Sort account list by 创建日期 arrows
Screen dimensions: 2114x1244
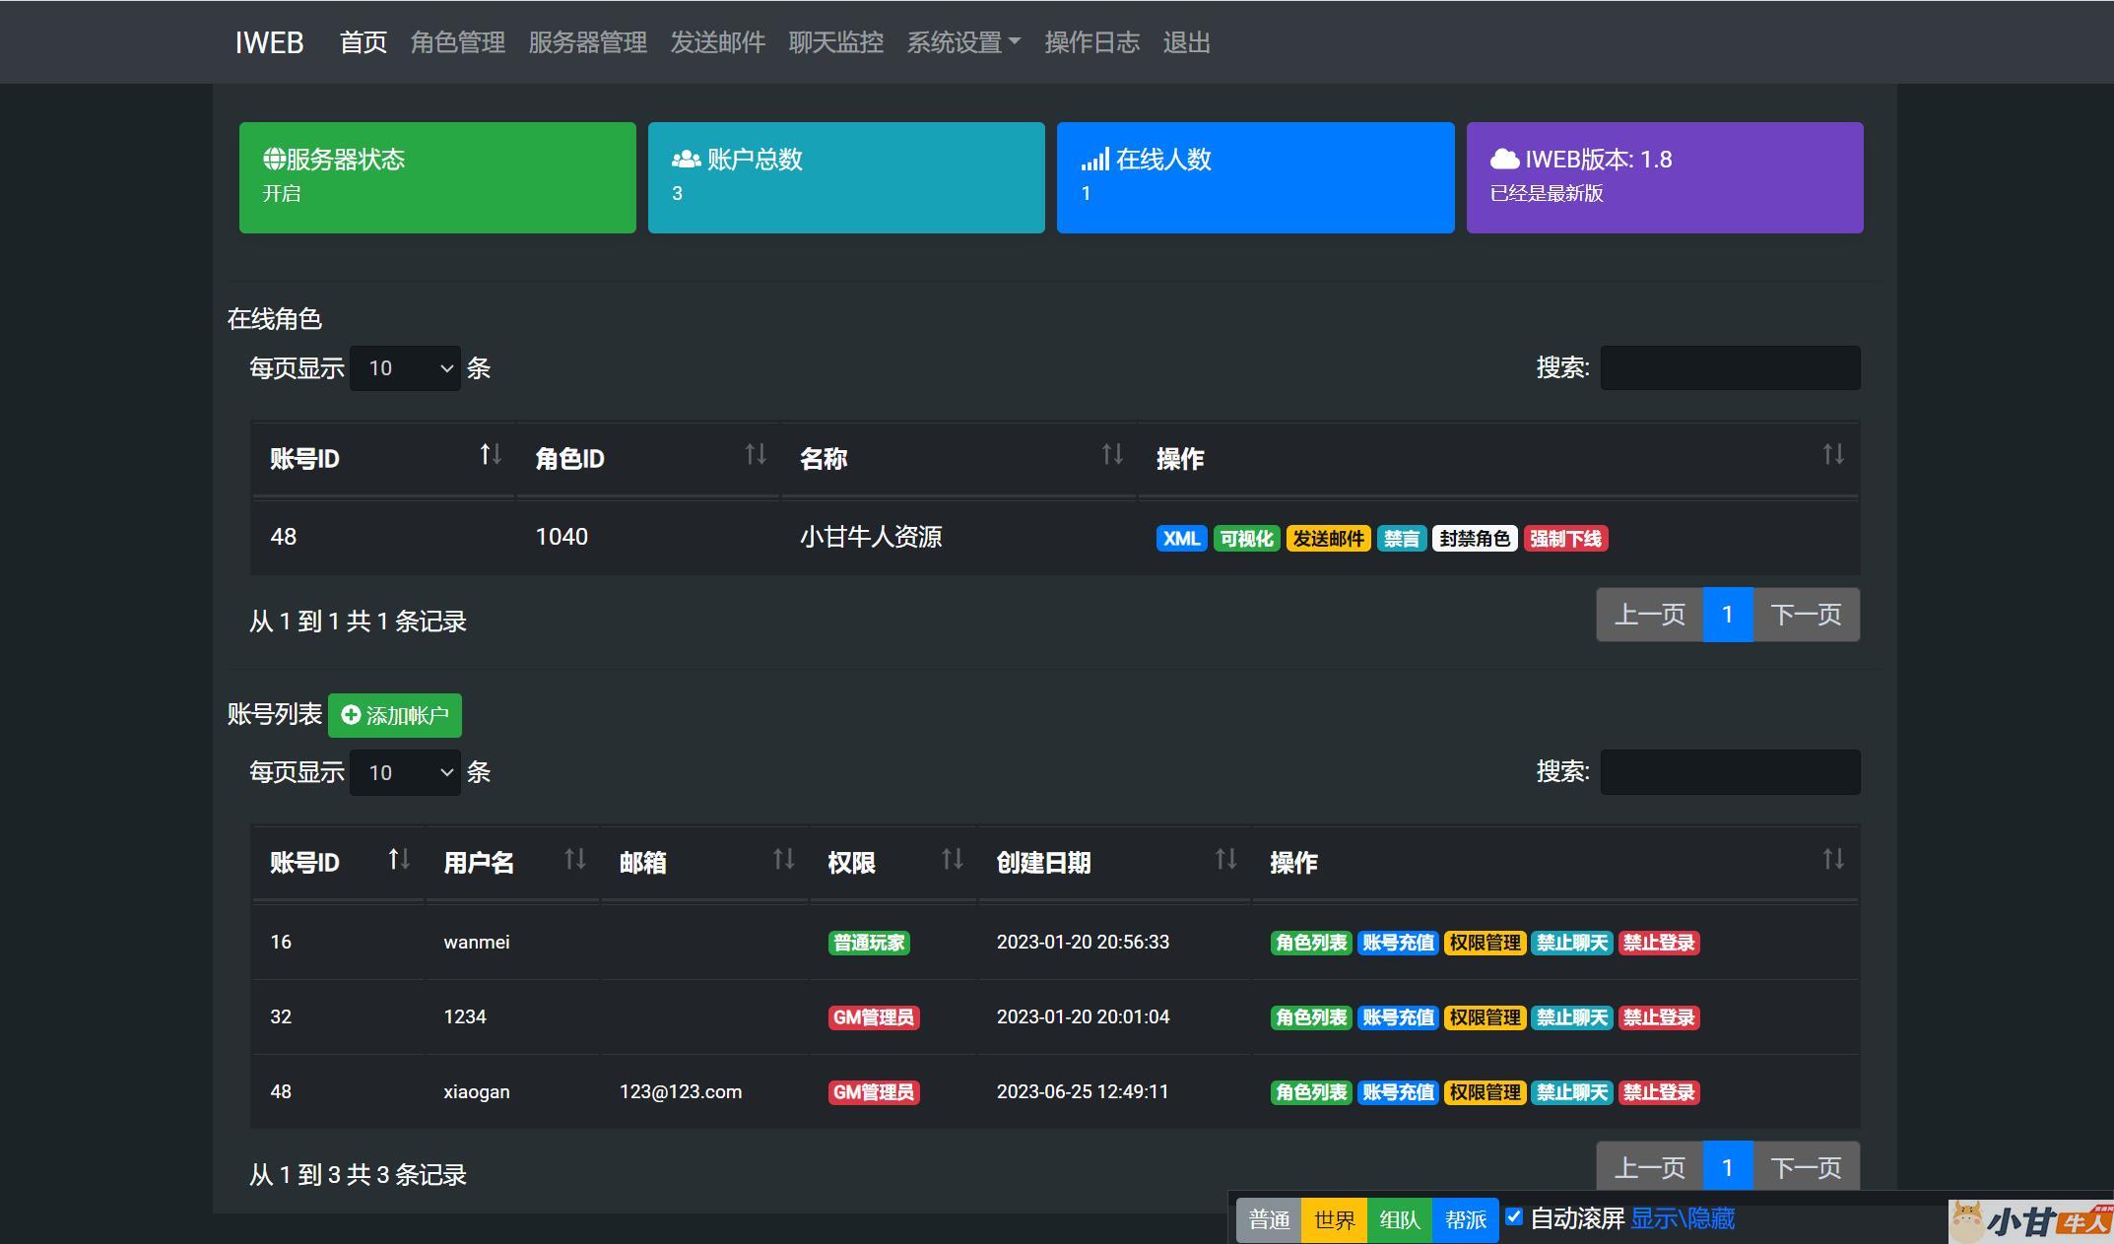tap(1224, 859)
